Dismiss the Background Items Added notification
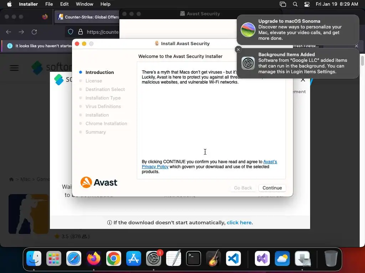This screenshot has height=273, width=365. point(238,49)
